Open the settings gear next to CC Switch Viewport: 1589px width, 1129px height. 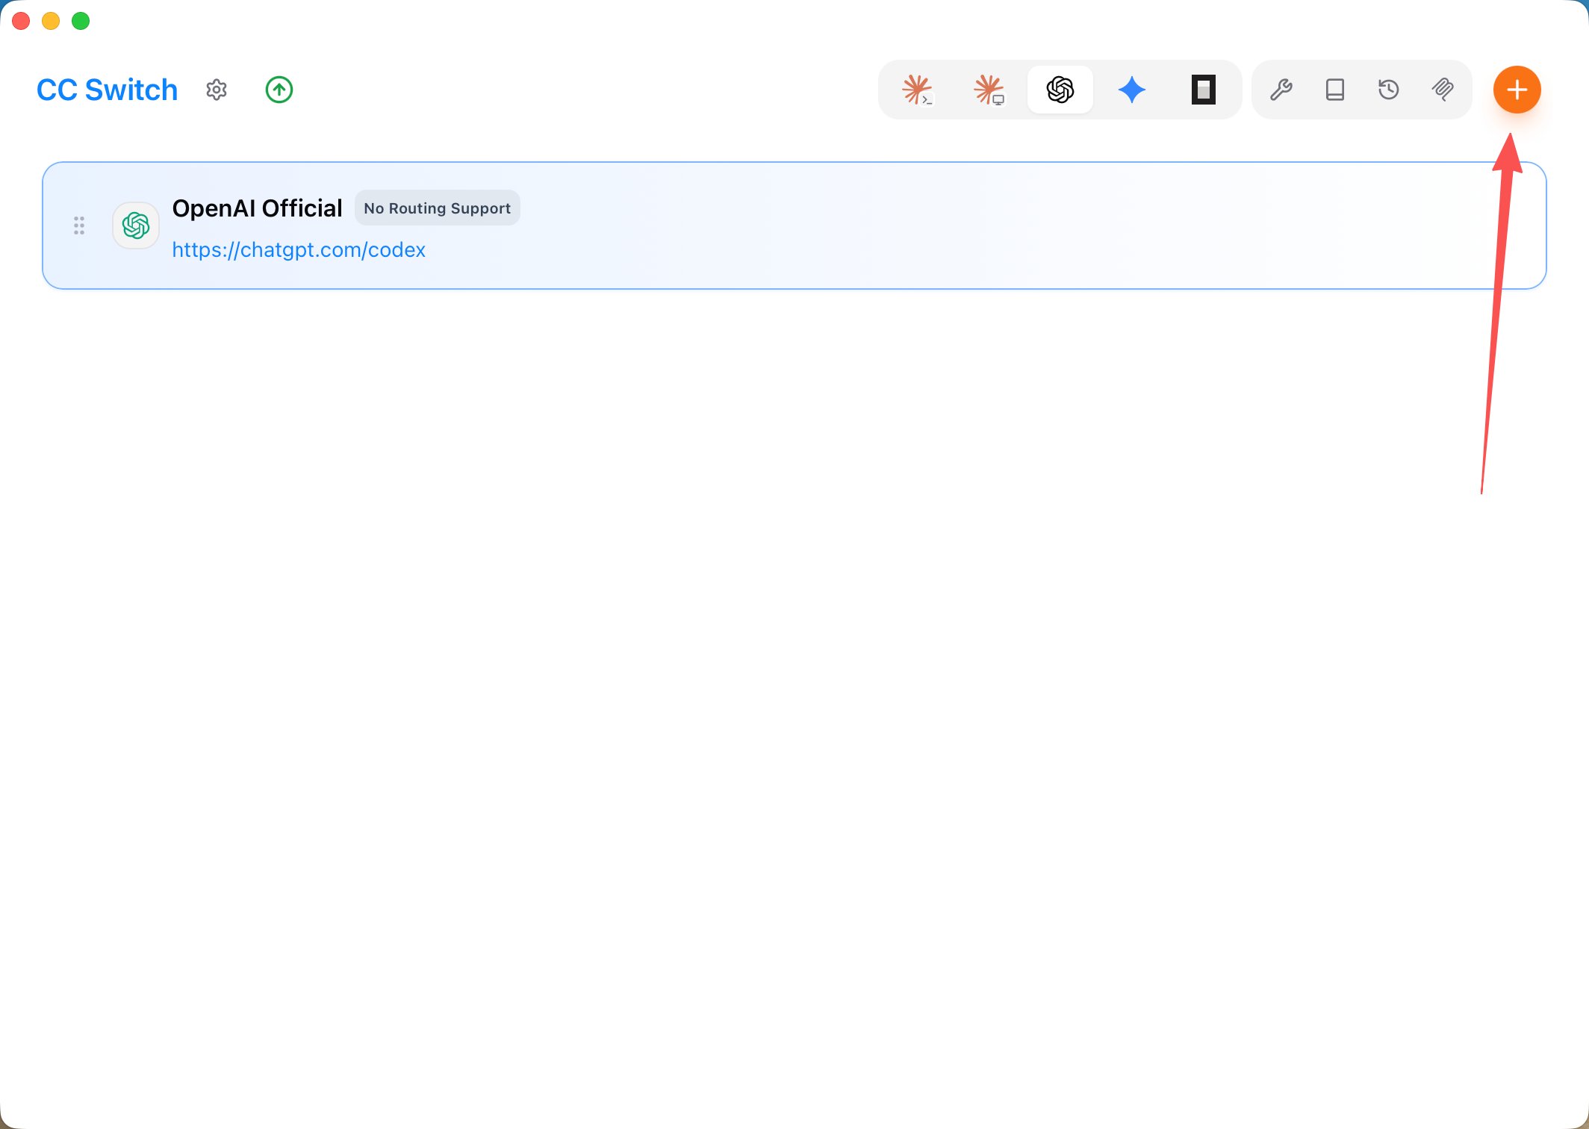coord(217,90)
